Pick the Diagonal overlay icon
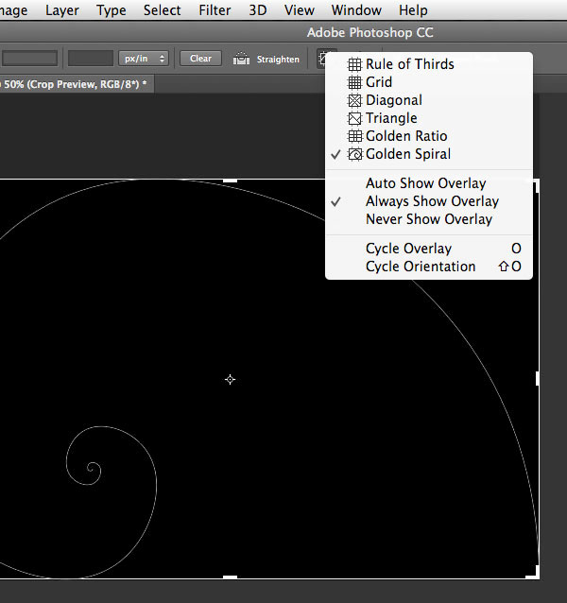Screen dimensions: 567x603 coord(354,101)
